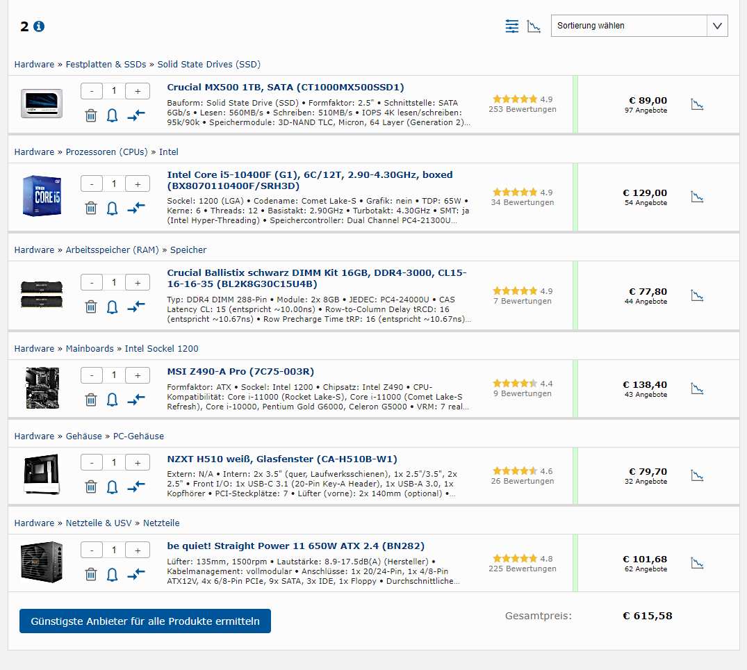Open NZXT H510 weiß product link
Viewport: 747px width, 670px height.
282,459
